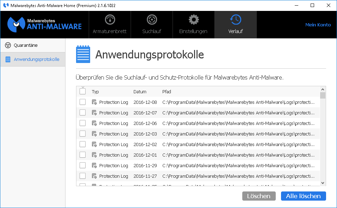Image resolution: width=337 pixels, height=208 pixels.
Task: Click the date 2016-12-06
Action: coord(145,123)
